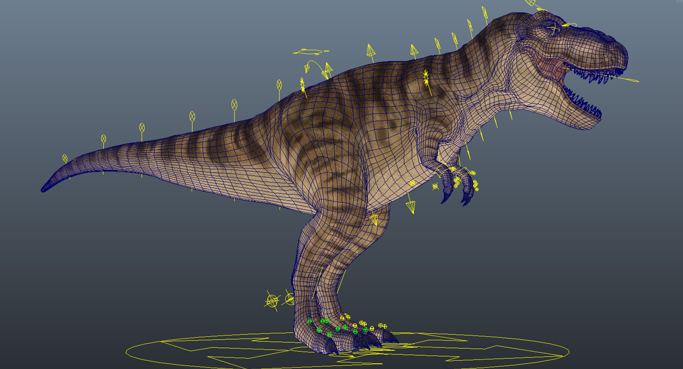Select the tail tip lollipop control
This screenshot has height=369, width=683.
click(x=65, y=158)
